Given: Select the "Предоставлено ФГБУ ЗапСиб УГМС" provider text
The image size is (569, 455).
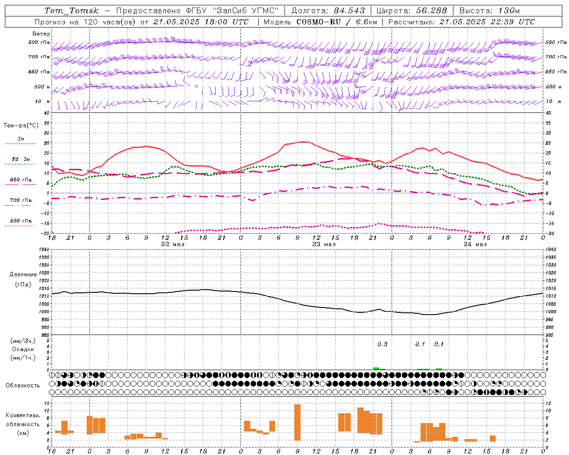Looking at the screenshot, I should (197, 11).
